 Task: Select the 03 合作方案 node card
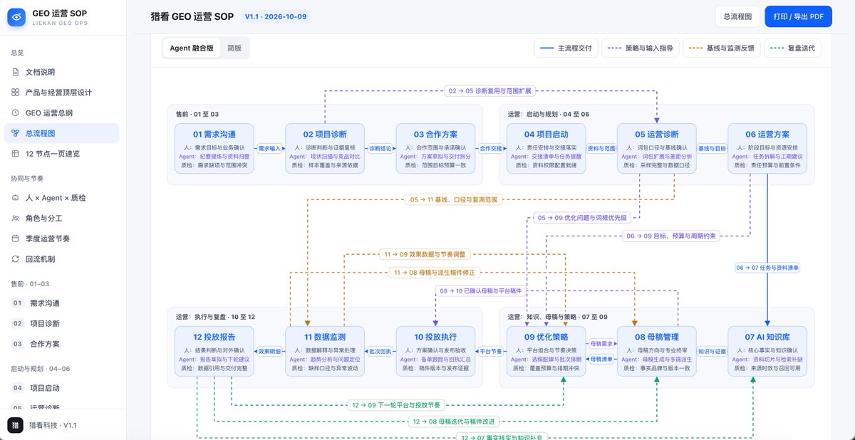[436, 148]
